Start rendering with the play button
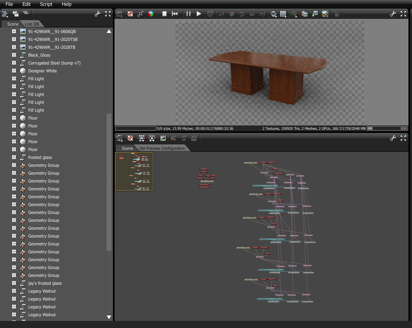The width and height of the screenshot is (412, 328). tap(199, 14)
